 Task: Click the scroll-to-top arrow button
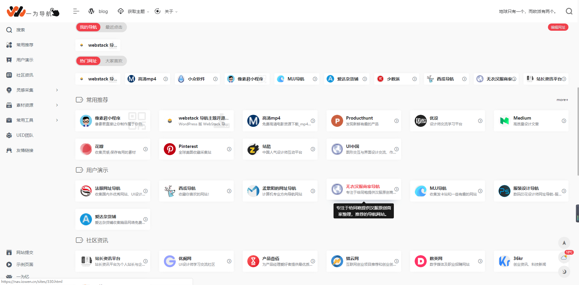click(x=564, y=243)
